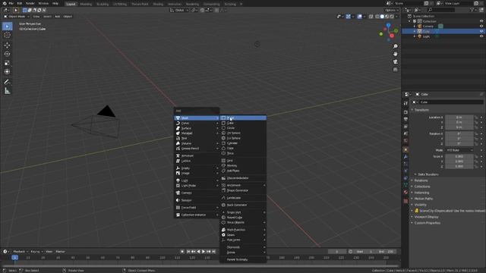Choose Cylinder from the Mesh submenu
This screenshot has height=273, width=486.
tap(243, 143)
